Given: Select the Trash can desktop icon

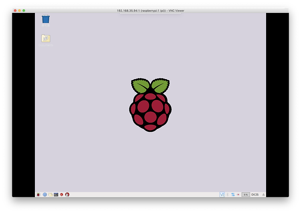Looking at the screenshot, I should coord(46,20).
